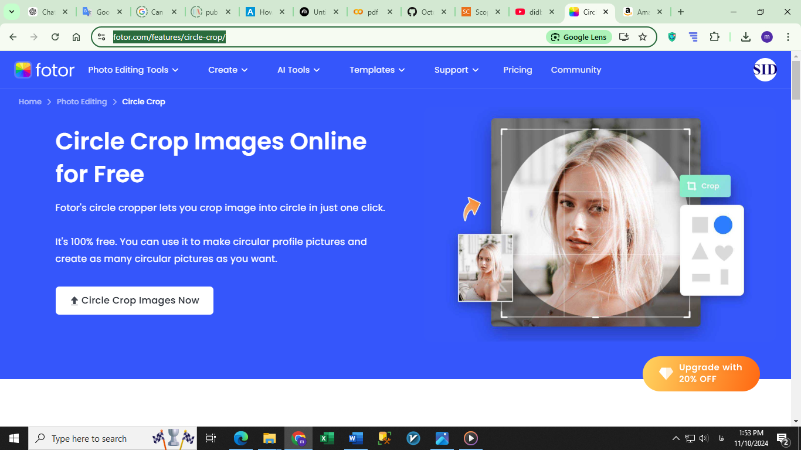Click the install app icon in address bar
Viewport: 801px width, 450px height.
coord(624,37)
